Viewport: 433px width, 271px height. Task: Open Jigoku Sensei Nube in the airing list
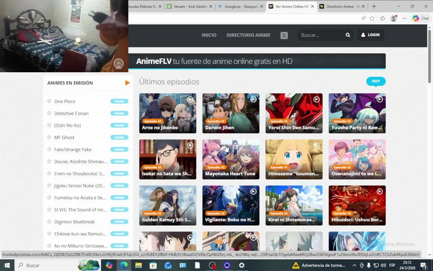click(80, 186)
